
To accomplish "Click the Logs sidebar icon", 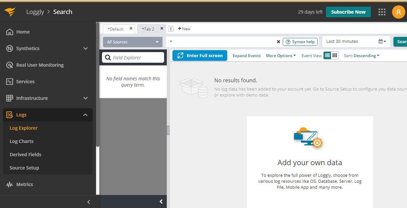I will (10, 115).
